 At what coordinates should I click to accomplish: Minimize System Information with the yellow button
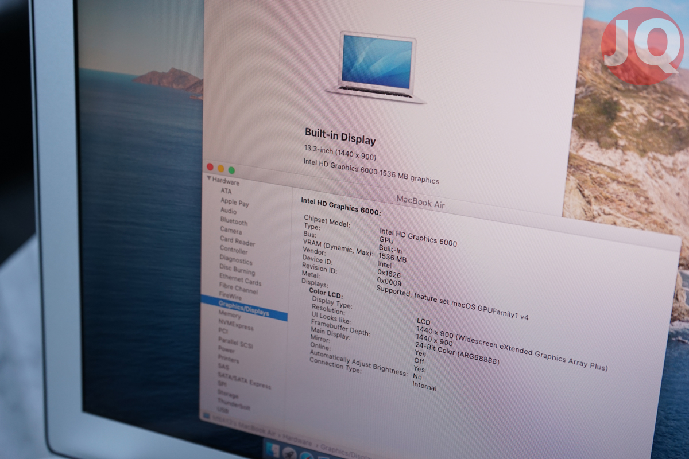(220, 168)
